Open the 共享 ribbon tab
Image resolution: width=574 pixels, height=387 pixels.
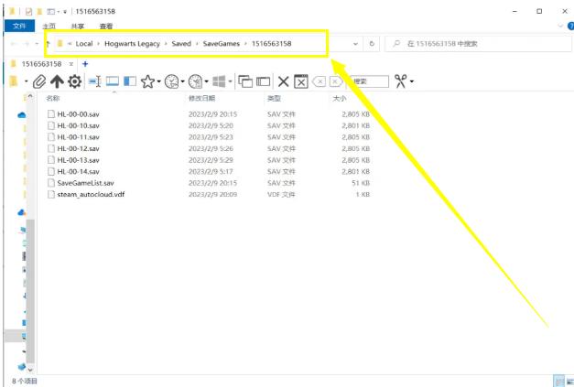[78, 27]
